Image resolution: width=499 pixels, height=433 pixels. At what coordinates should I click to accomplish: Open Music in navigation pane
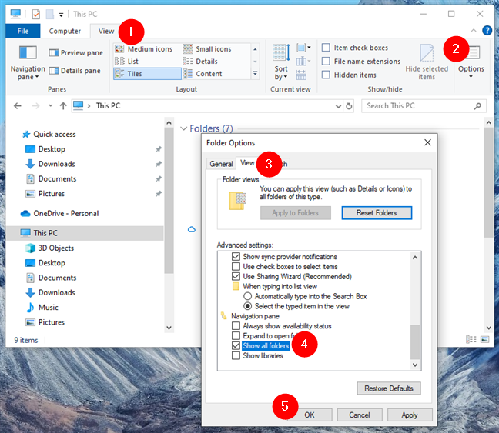(42, 307)
